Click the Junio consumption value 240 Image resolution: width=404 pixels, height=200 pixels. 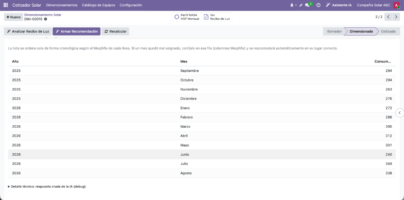[389, 154]
